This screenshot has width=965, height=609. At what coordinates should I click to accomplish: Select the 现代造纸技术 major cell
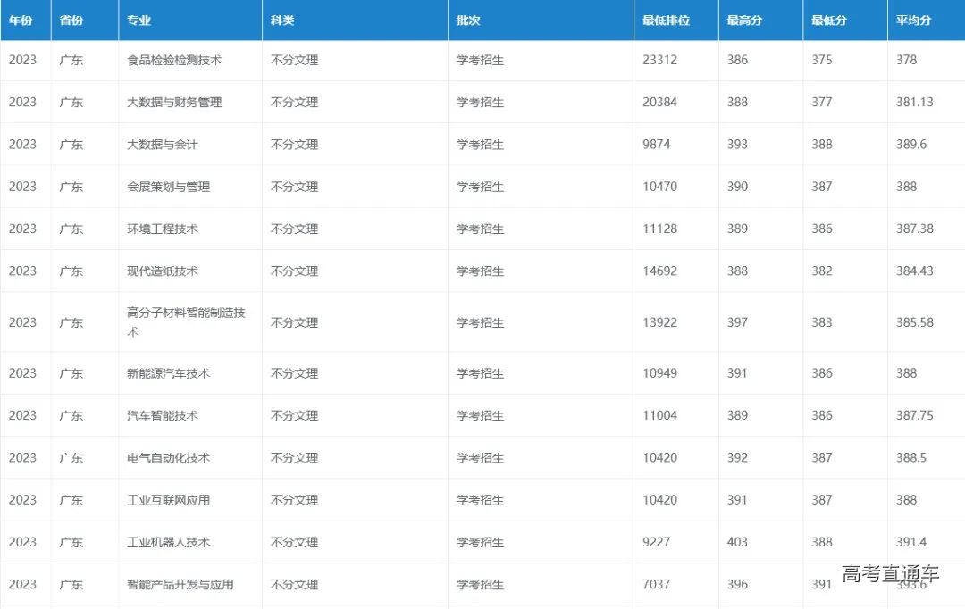point(161,271)
